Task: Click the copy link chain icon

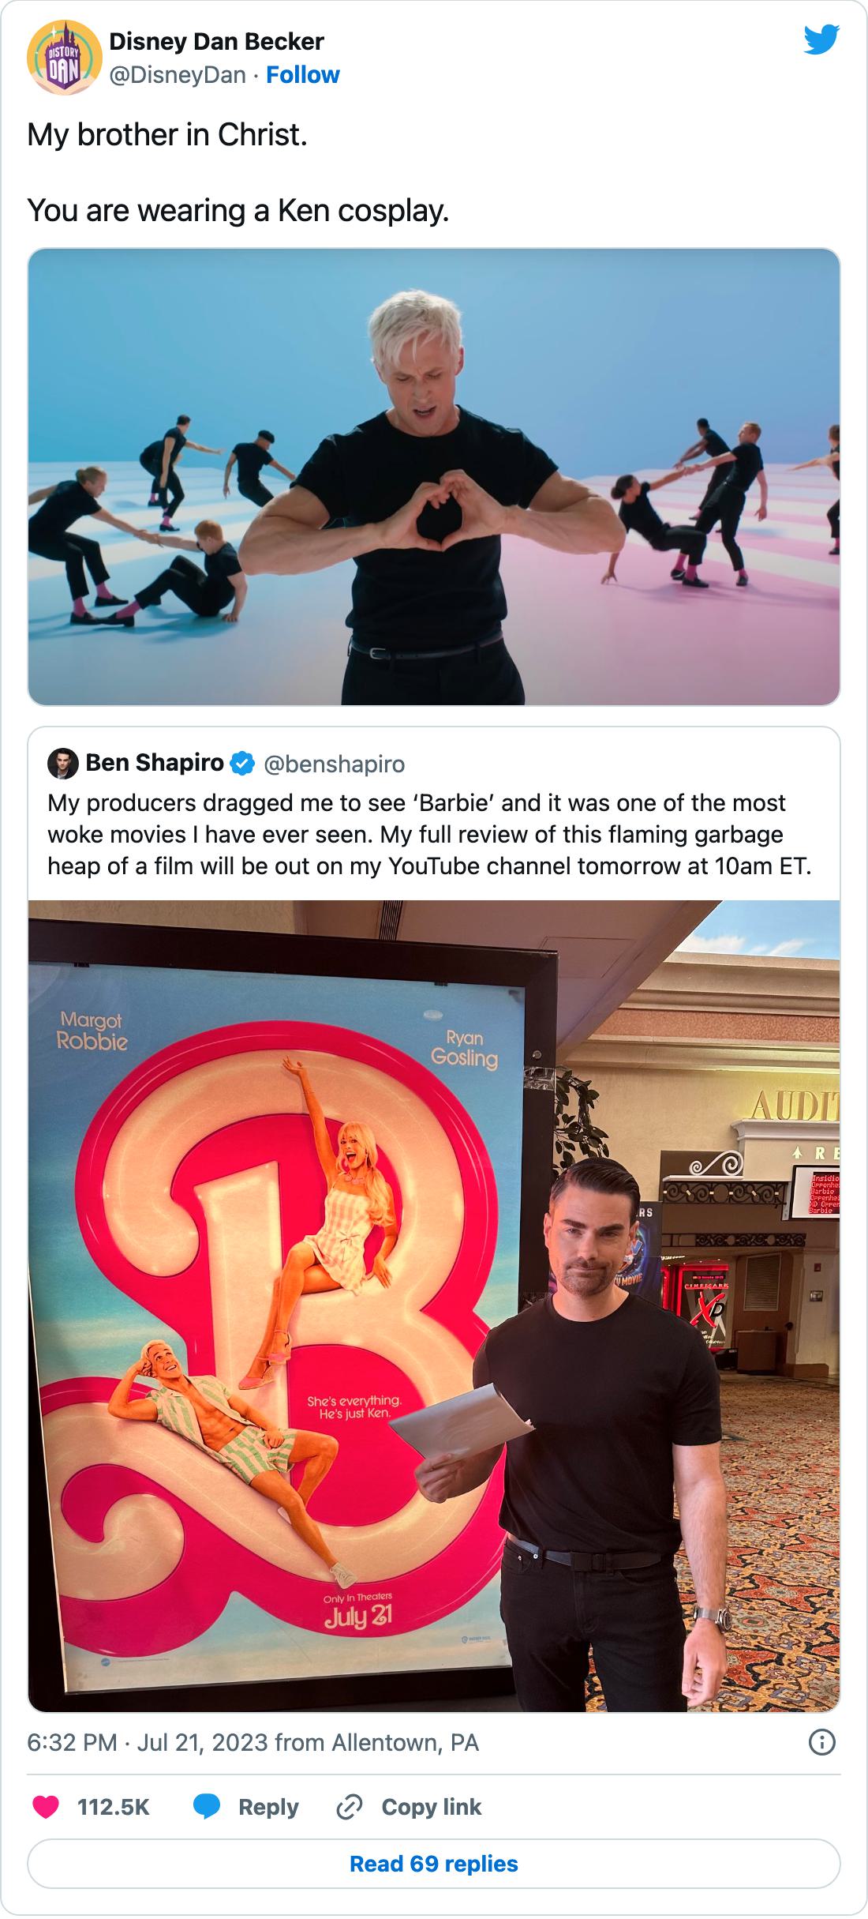Action: click(x=349, y=1807)
